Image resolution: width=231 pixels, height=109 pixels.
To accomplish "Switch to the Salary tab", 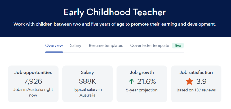I will (76, 45).
